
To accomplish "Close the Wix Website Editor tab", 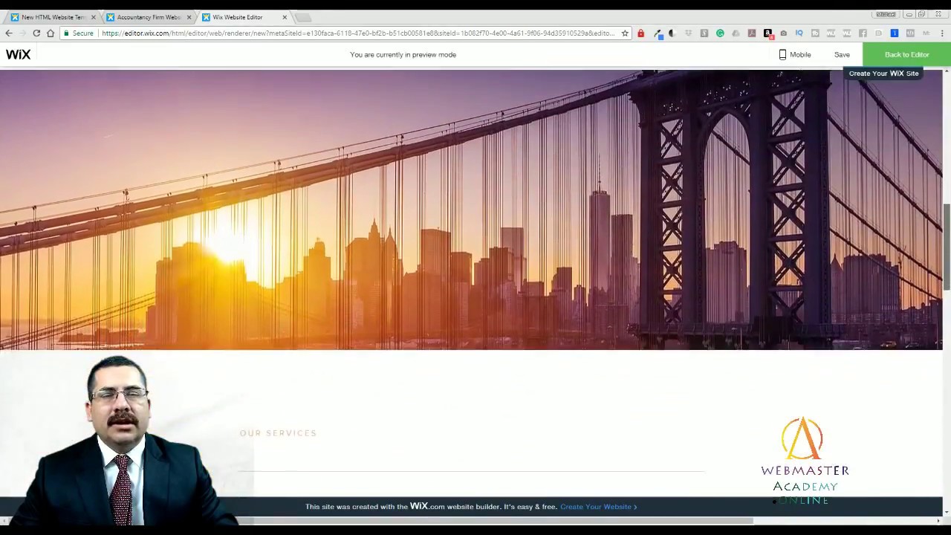I will click(285, 17).
